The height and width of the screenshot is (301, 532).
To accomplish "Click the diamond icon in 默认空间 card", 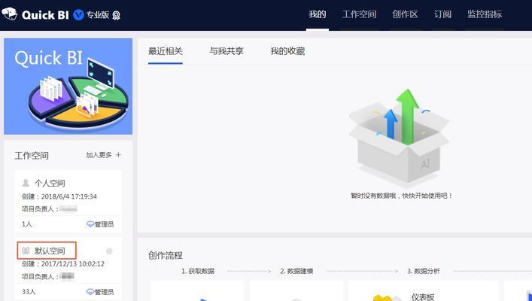I will click(90, 292).
